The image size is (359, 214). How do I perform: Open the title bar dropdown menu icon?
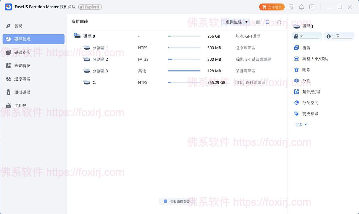(x=312, y=7)
